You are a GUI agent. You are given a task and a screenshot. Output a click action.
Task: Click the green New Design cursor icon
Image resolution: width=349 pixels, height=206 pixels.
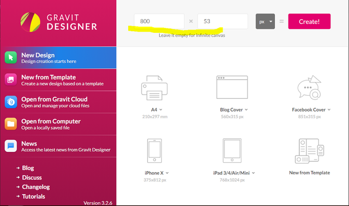tap(11, 57)
